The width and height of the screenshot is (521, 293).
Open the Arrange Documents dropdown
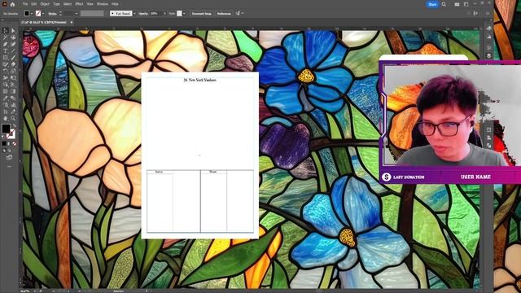458,4
